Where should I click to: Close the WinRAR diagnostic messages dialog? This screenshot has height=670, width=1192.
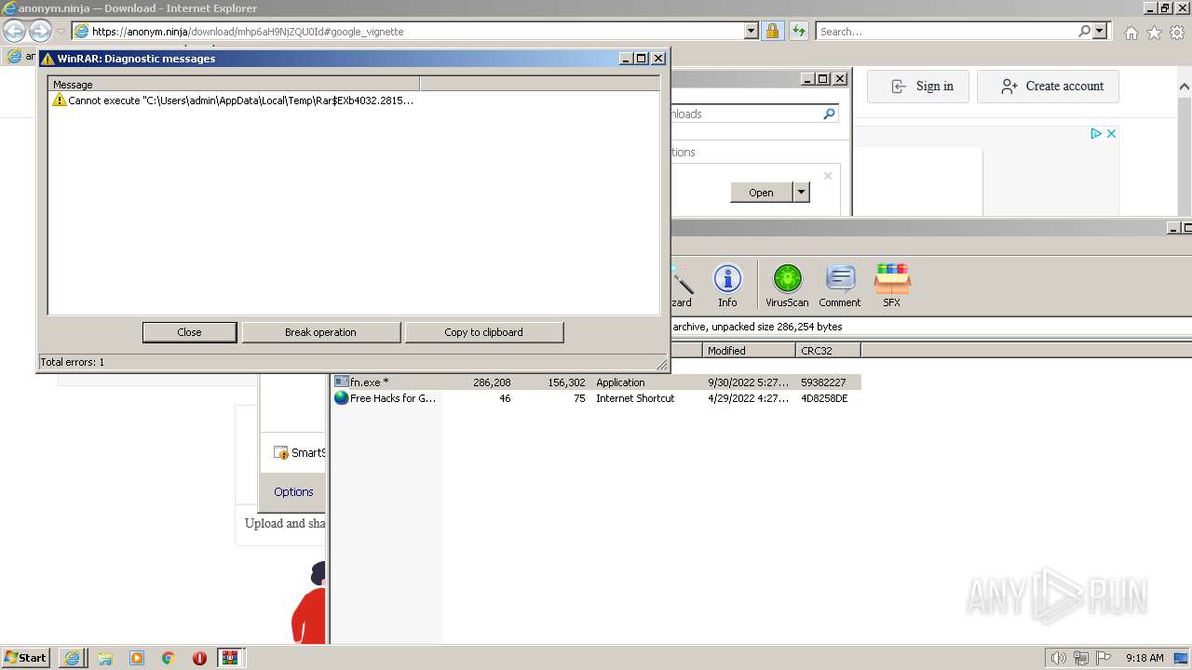click(189, 332)
